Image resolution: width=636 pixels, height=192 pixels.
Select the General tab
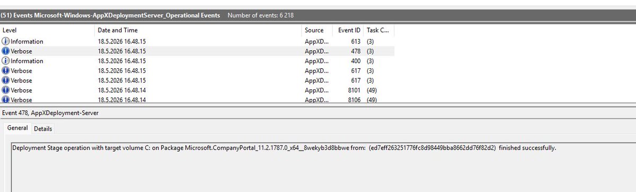(x=17, y=129)
